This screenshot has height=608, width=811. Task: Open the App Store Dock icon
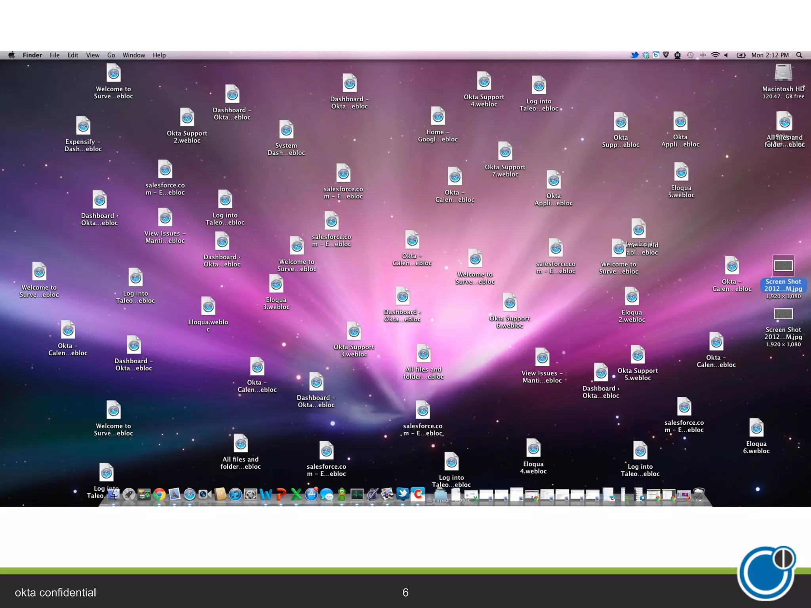click(x=311, y=494)
